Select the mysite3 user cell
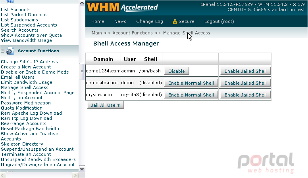 pos(130,95)
